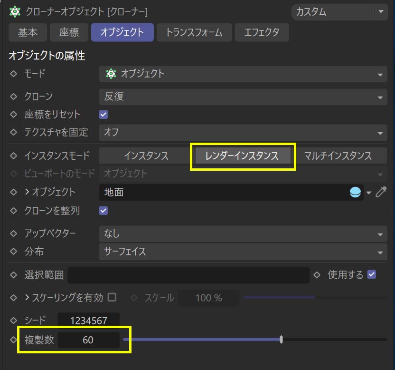Screen dimensions: 395x370
Task: Click keyframe diamond next to 選択範囲
Action: pyautogui.click(x=13, y=275)
